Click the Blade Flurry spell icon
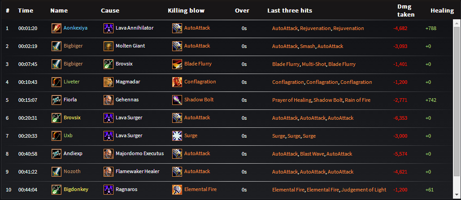The image size is (461, 200). (177, 64)
